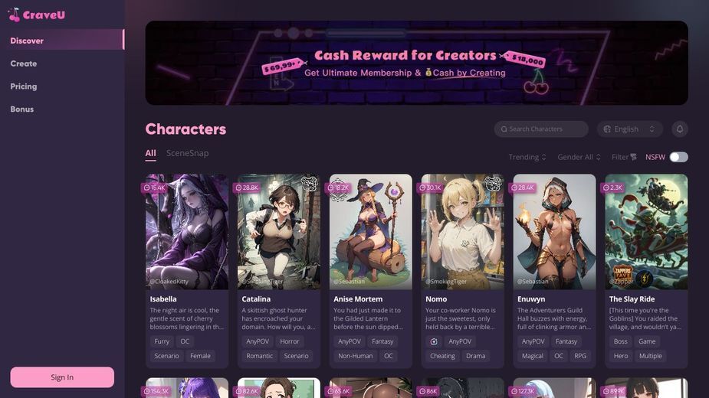
Task: Open the Gender All dropdown
Action: [x=579, y=157]
